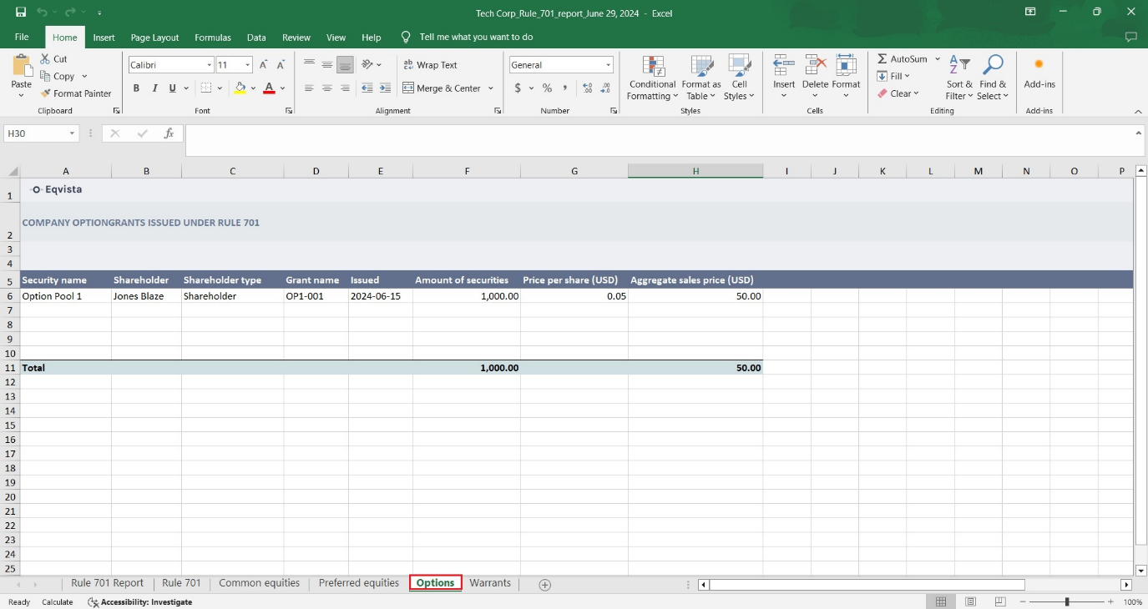Toggle underline formatting
Screen dimensions: 1148x609
(173, 88)
